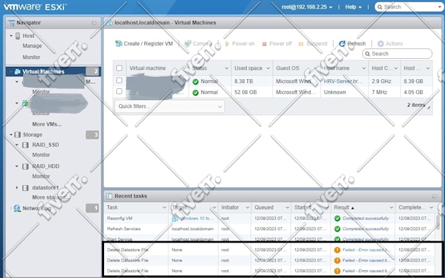Image resolution: width=445 pixels, height=278 pixels.
Task: Open the Help dropdown menu
Action: pyautogui.click(x=353, y=7)
